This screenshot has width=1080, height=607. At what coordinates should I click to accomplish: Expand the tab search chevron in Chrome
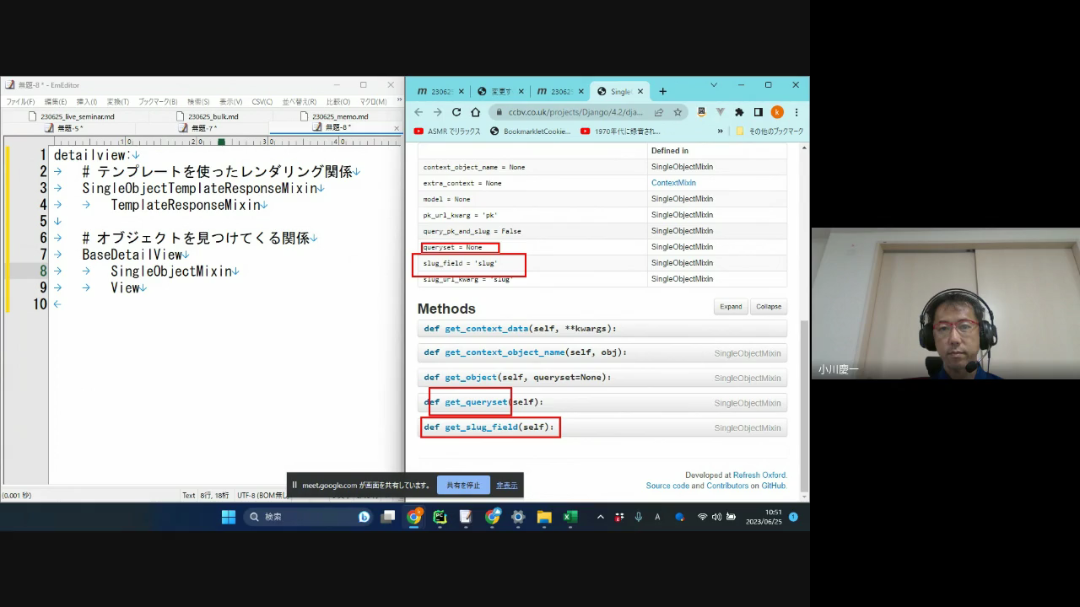714,85
